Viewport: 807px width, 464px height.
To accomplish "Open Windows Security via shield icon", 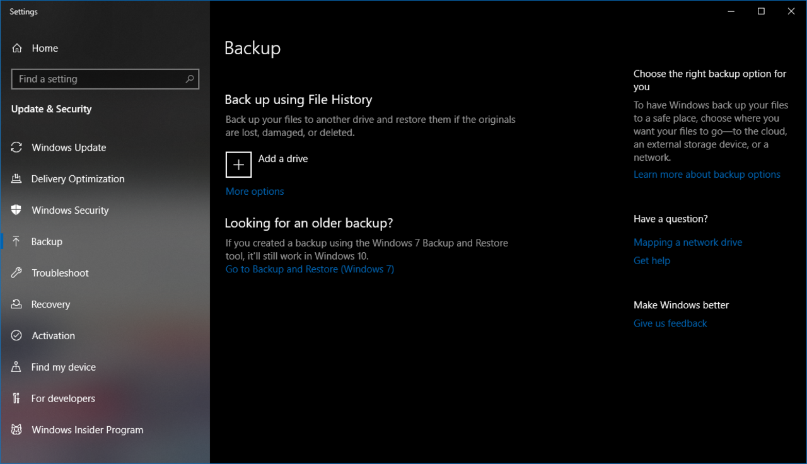I will 17,210.
